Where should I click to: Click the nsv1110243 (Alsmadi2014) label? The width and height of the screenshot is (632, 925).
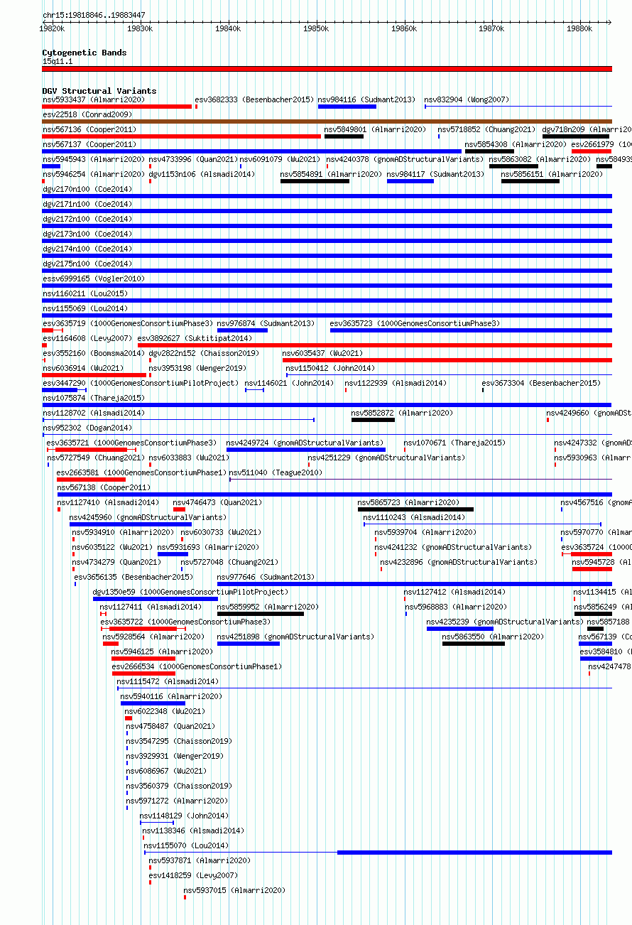(415, 517)
